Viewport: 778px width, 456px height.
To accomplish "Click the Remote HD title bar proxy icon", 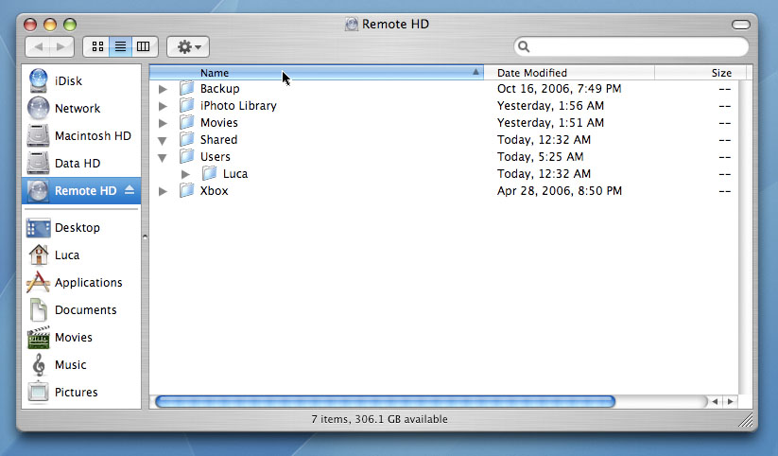I will click(352, 24).
